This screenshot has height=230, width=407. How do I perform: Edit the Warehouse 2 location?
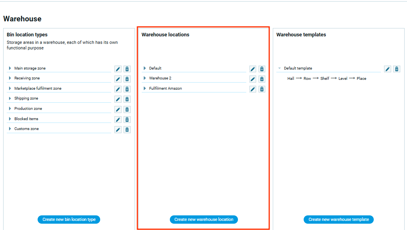(253, 79)
